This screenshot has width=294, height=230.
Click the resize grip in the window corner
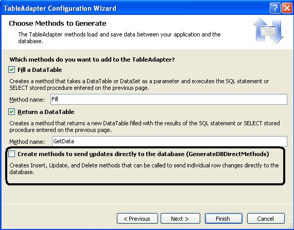click(290, 226)
